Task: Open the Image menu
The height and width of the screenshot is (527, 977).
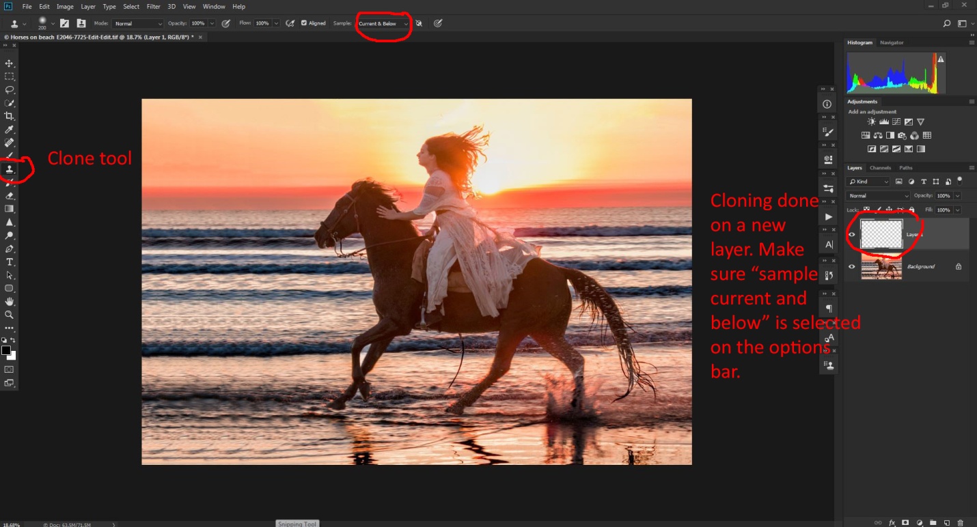Action: 65,6
